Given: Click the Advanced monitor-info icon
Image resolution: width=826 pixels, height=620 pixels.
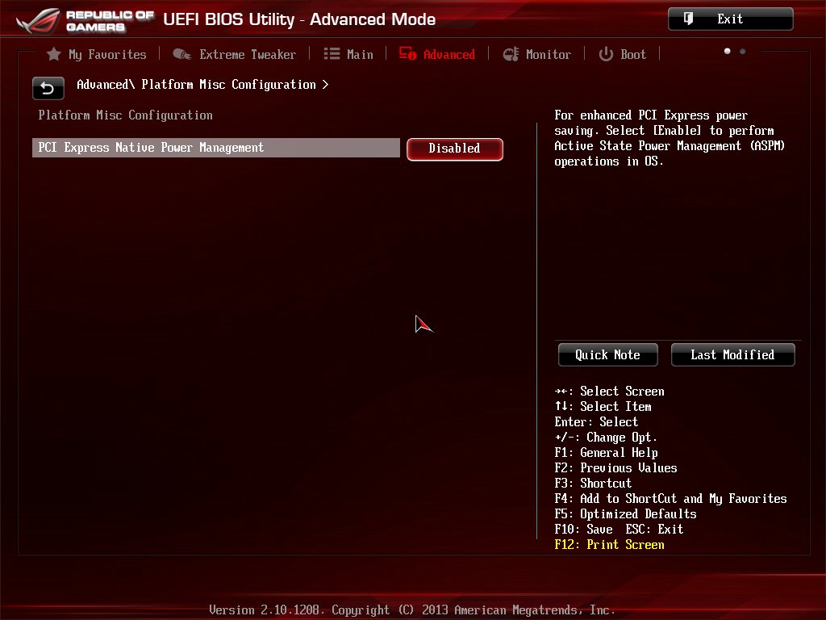Looking at the screenshot, I should click(x=407, y=53).
